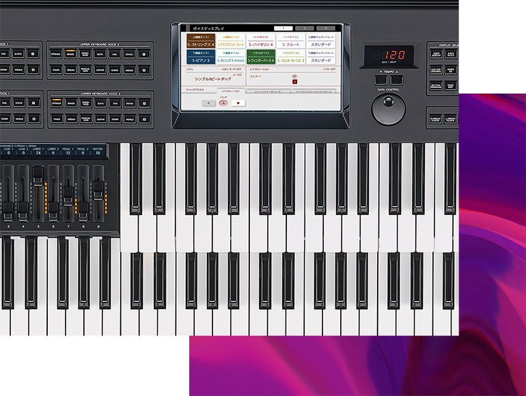The height and width of the screenshot is (396, 526).
Task: Select user button 1 in Upper Keyboard Voice 2
Action: (x=144, y=54)
